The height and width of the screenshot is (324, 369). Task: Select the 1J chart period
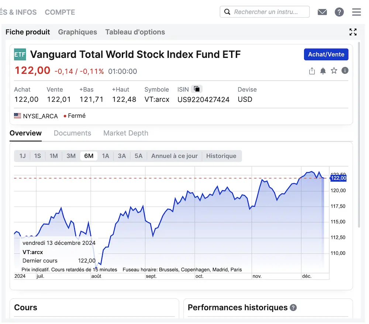[x=23, y=156]
